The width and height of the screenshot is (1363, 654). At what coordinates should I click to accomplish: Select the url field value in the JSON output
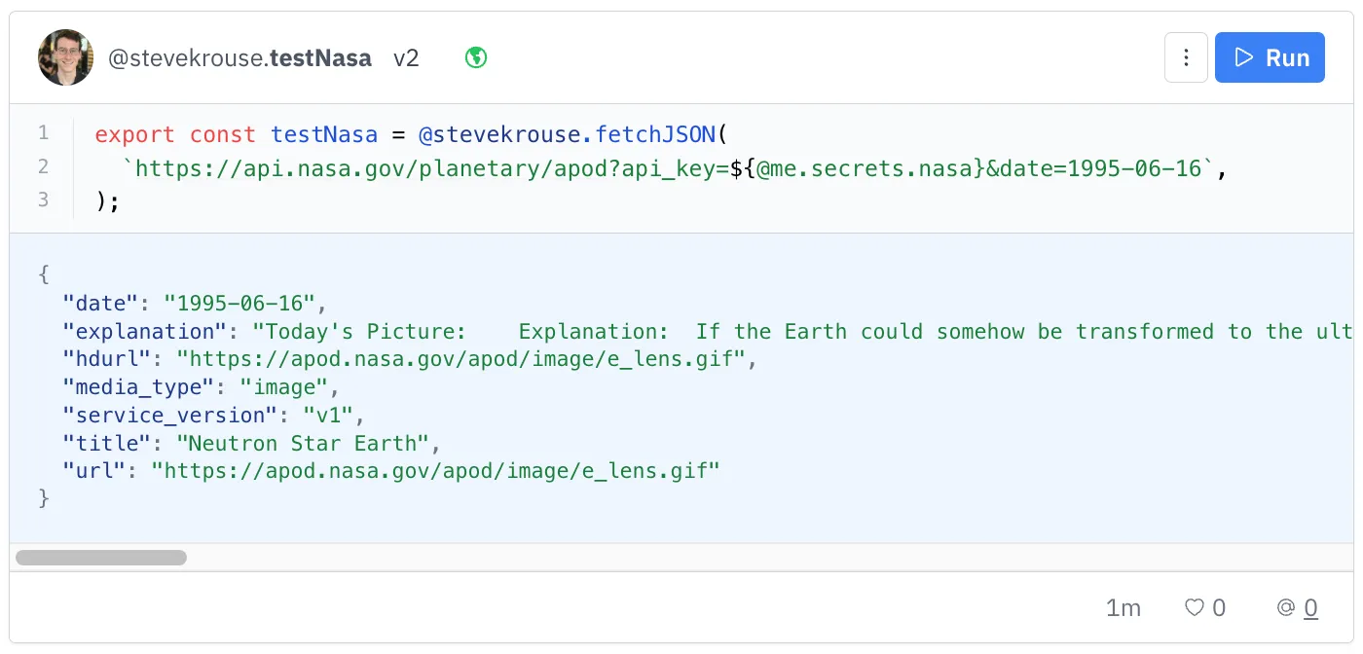tap(438, 470)
